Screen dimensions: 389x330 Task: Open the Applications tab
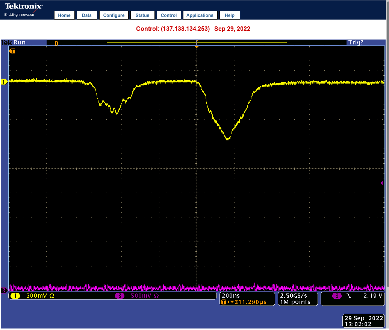(200, 15)
